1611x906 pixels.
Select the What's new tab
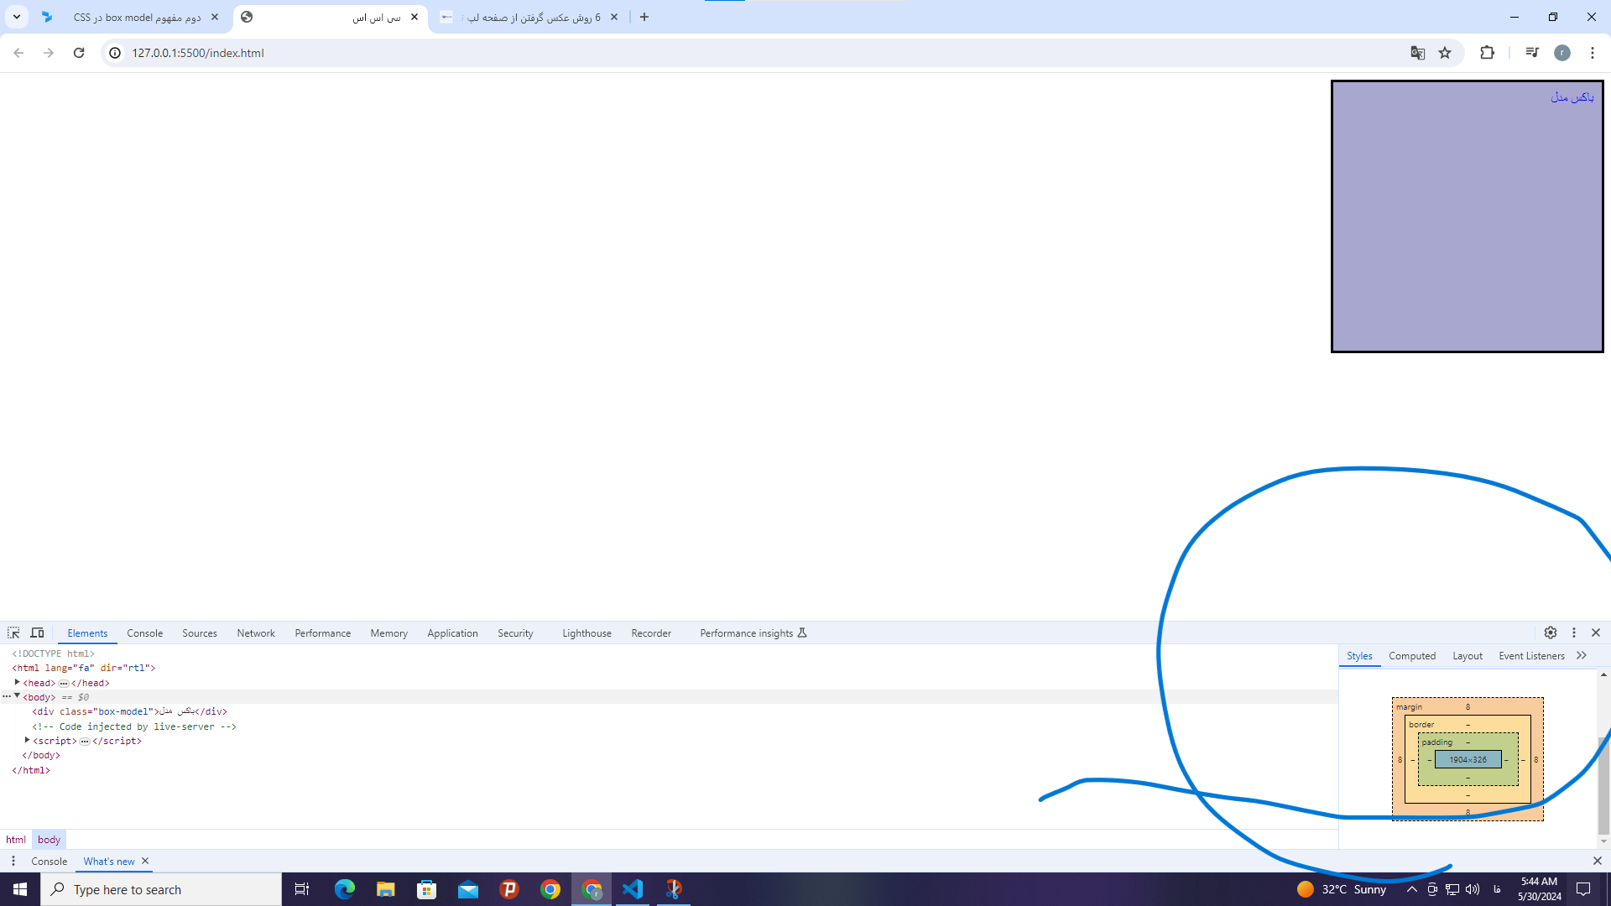point(108,861)
